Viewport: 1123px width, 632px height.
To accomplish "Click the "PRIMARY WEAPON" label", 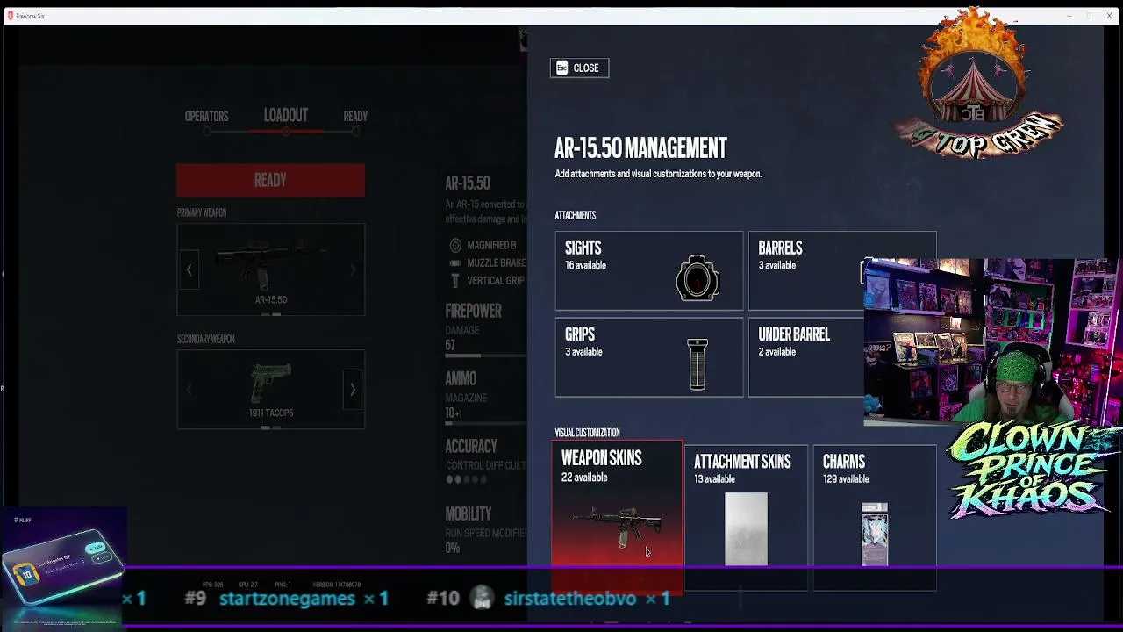I will tap(202, 212).
